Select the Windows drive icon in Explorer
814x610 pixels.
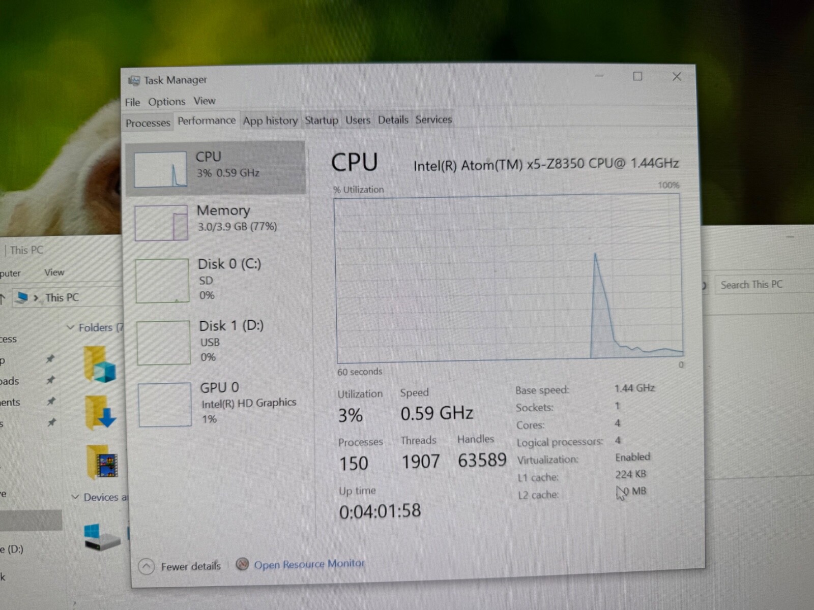tap(102, 537)
